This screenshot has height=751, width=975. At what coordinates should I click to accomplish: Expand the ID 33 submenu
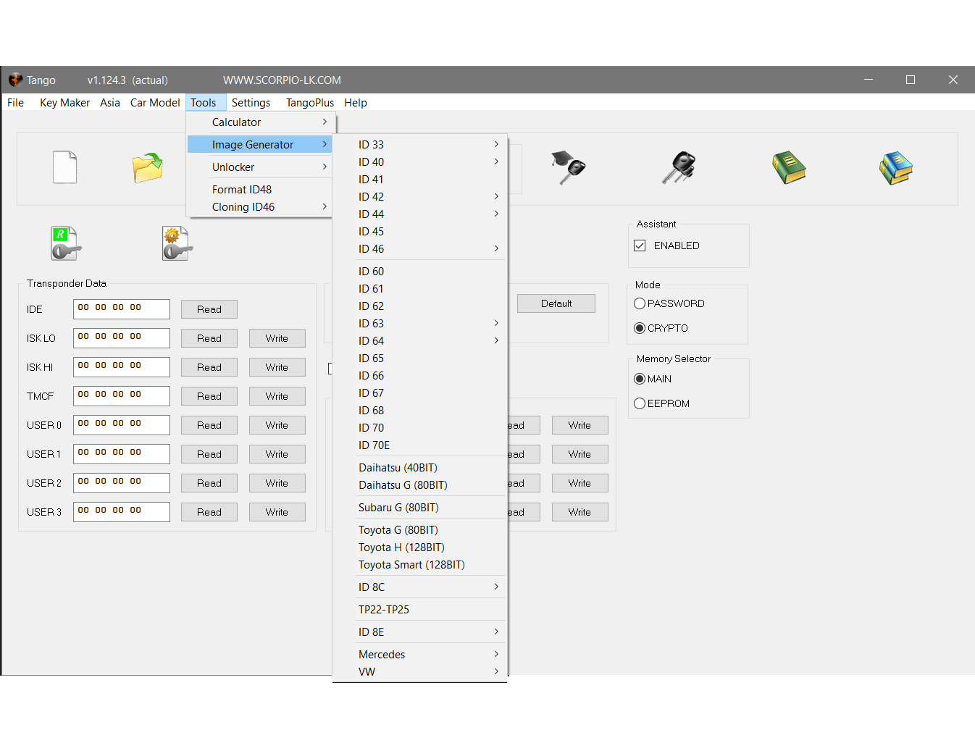pyautogui.click(x=420, y=145)
